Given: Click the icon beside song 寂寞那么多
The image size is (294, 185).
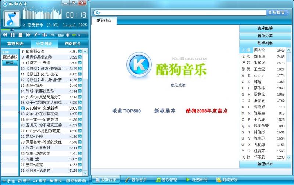Looking at the screenshot, I should tap(80, 51).
